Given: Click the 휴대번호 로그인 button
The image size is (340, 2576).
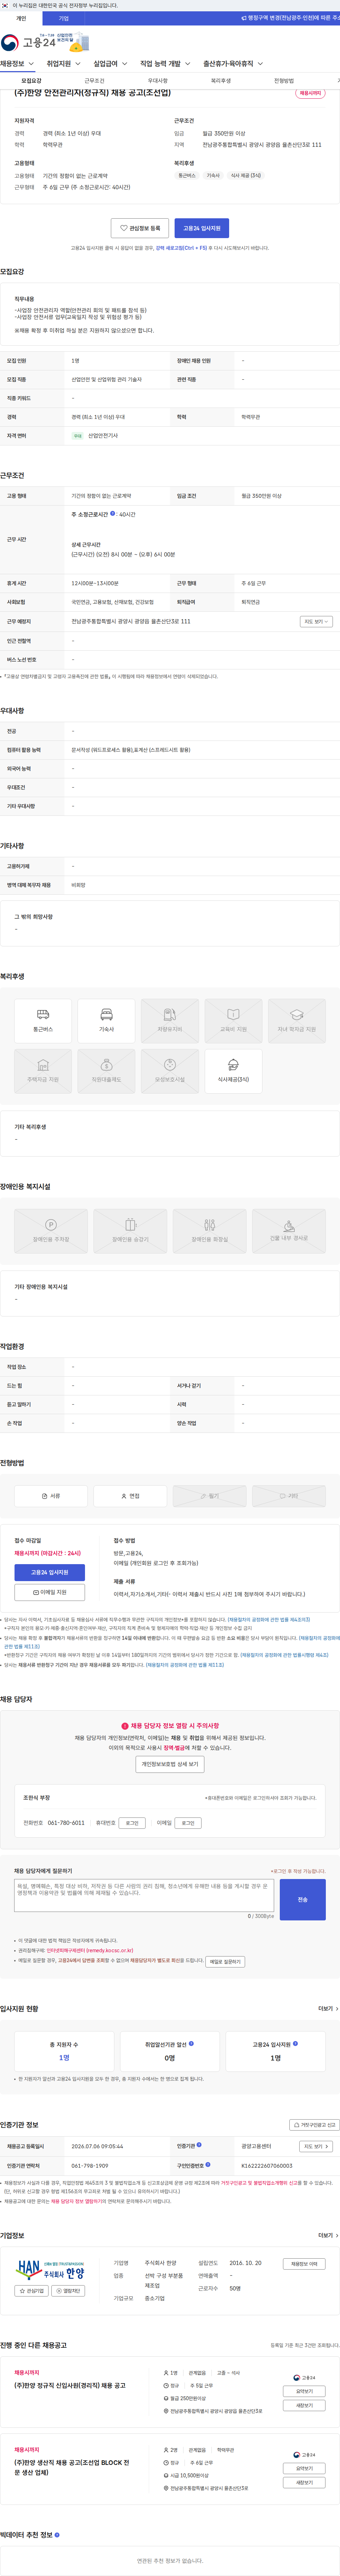Looking at the screenshot, I should click(x=132, y=1823).
